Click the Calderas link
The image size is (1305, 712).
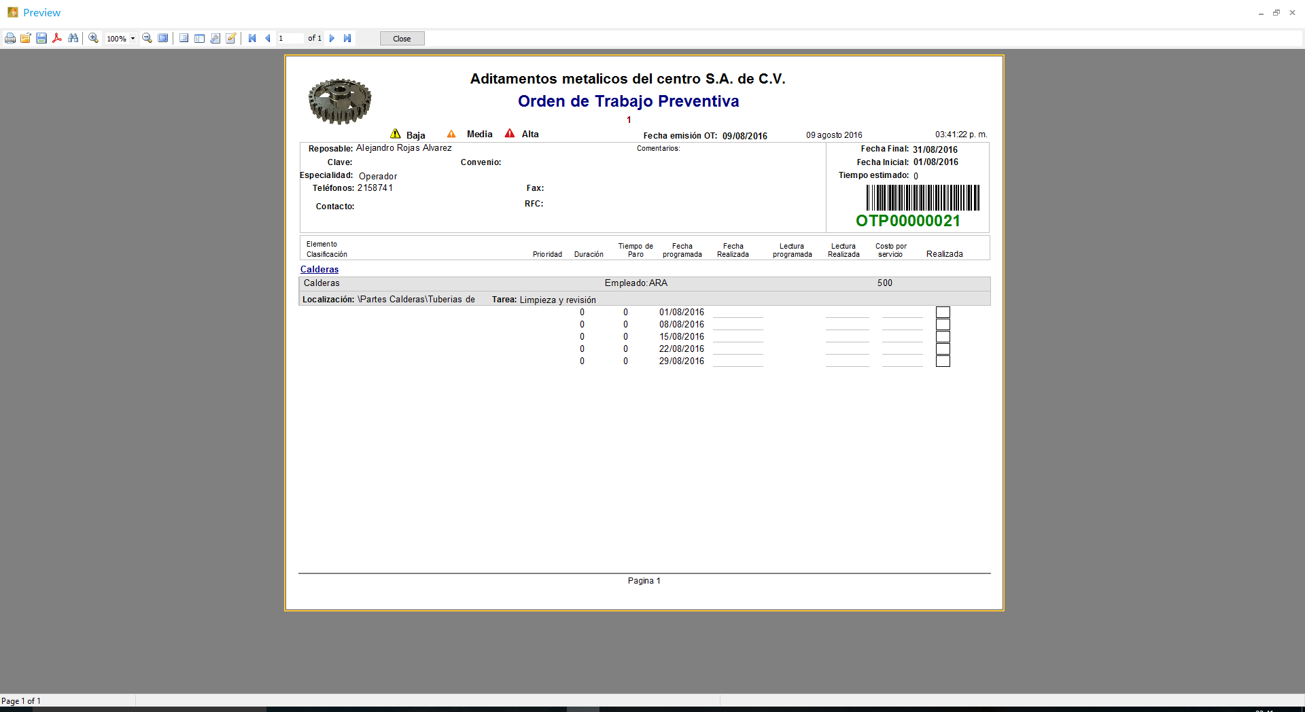[x=319, y=270]
